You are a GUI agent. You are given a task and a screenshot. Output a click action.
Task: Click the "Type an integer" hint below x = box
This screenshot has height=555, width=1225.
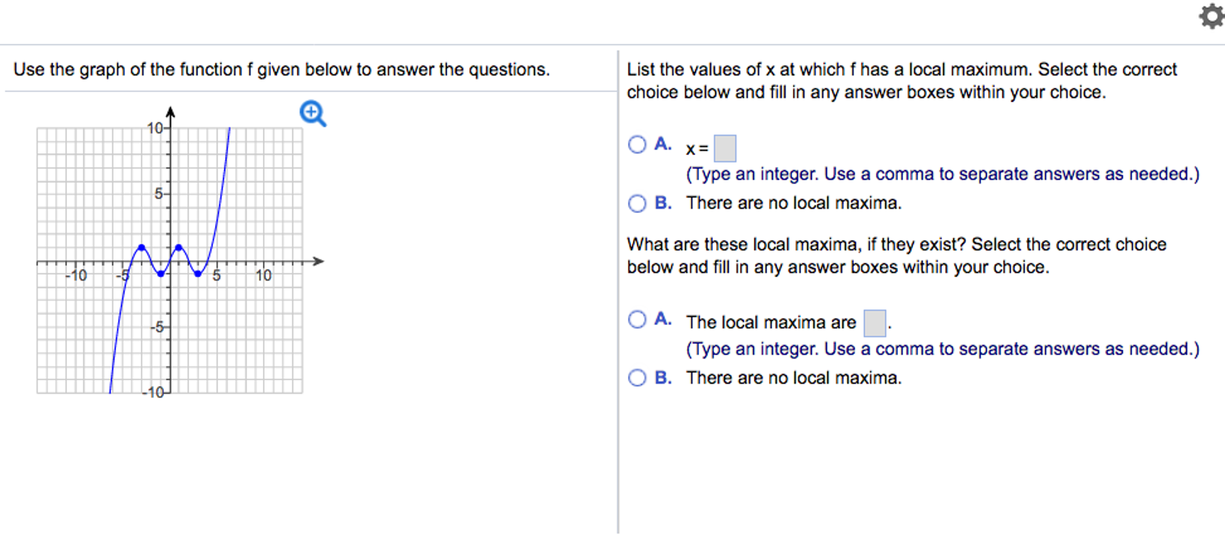(x=943, y=174)
